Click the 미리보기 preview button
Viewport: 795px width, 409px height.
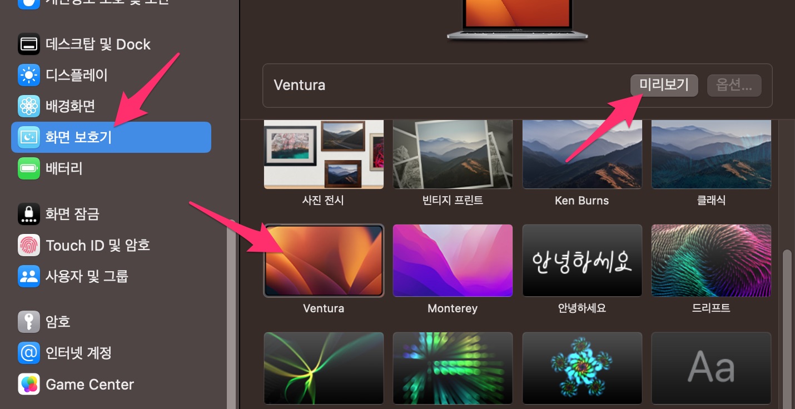[x=664, y=86]
